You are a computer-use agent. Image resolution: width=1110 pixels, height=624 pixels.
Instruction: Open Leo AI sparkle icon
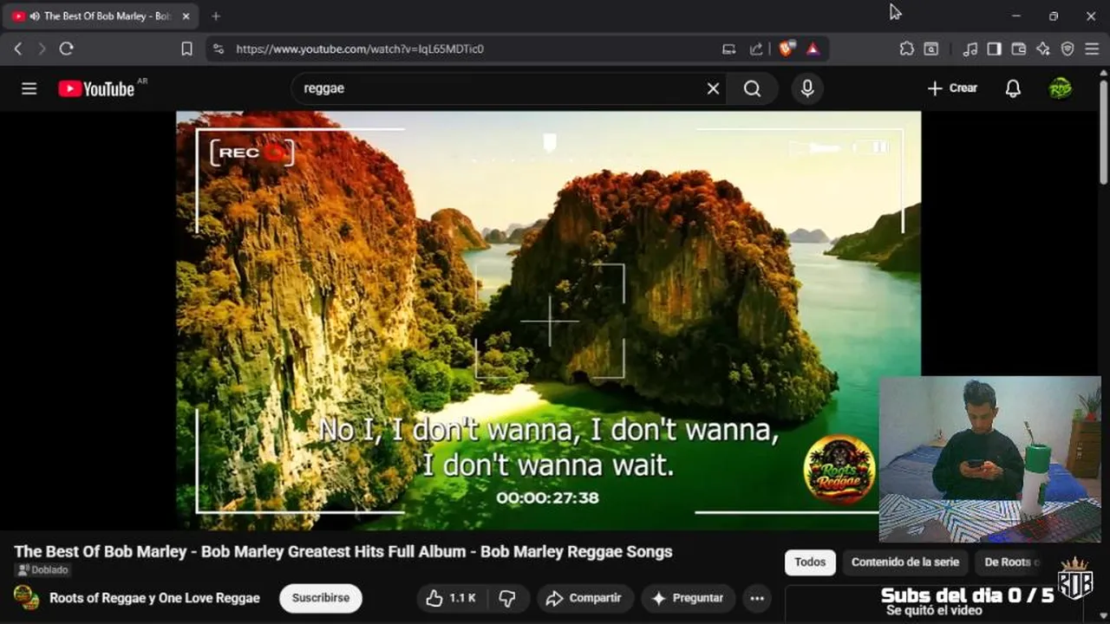[1043, 49]
